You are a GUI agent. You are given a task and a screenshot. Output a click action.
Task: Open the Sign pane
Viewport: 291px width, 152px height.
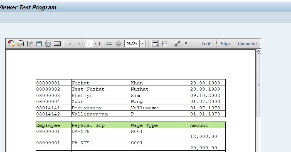(225, 44)
